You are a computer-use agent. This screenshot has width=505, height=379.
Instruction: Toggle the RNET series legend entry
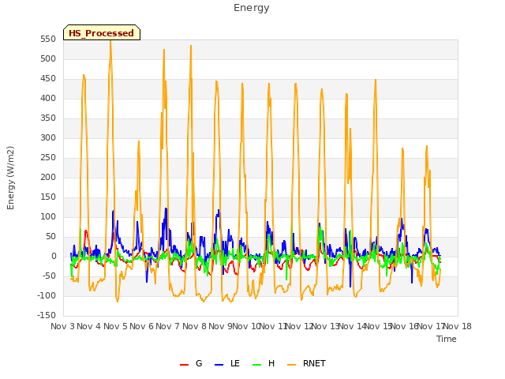[306, 363]
